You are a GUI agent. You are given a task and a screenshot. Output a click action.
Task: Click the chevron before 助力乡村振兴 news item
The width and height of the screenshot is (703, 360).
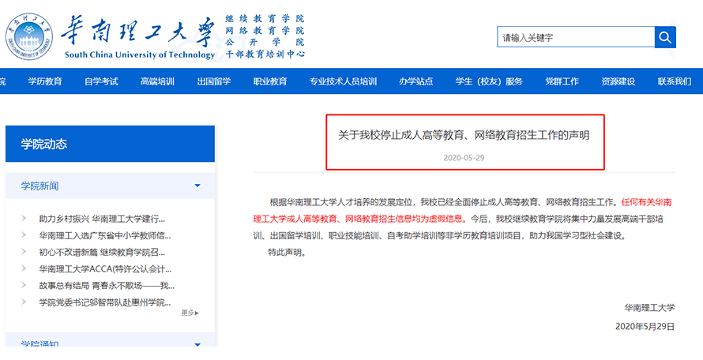[x=24, y=219]
